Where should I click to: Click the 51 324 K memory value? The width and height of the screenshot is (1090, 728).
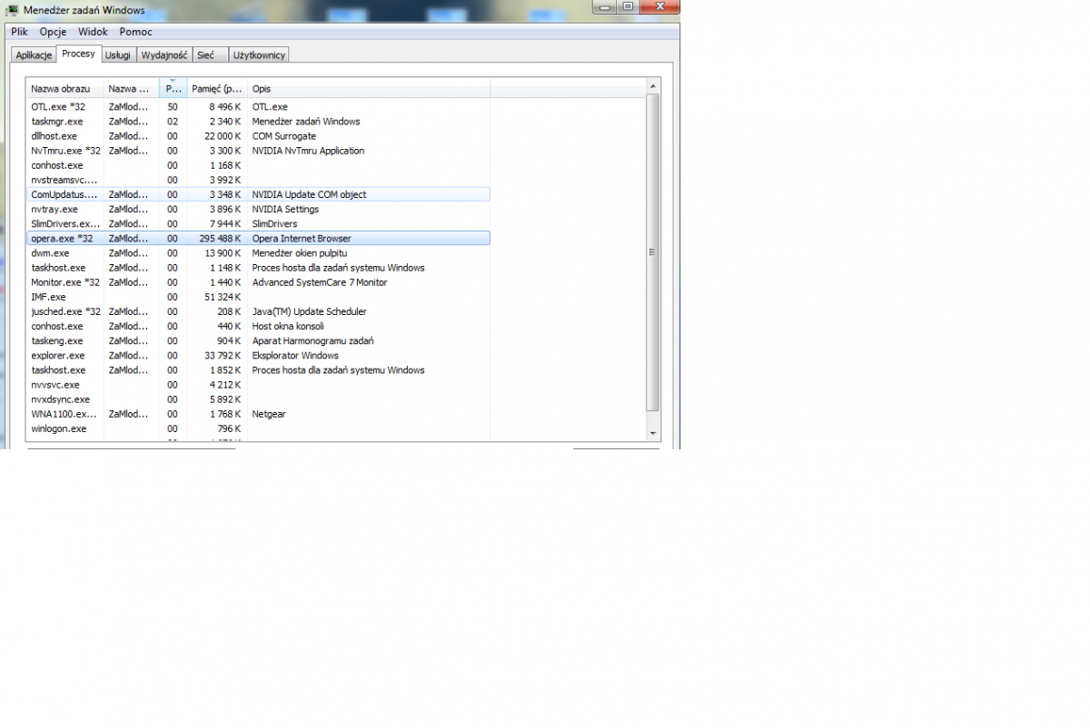pyautogui.click(x=223, y=297)
